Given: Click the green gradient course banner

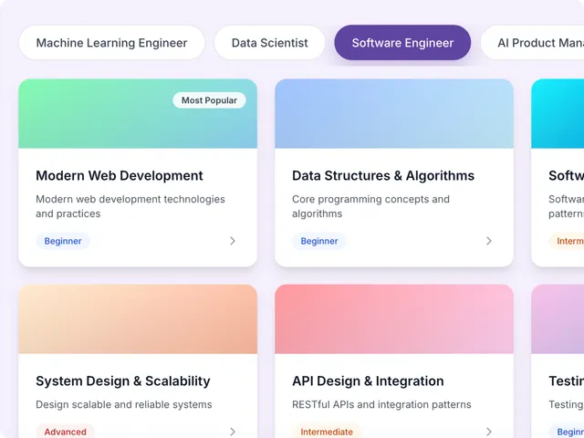Looking at the screenshot, I should coord(138,113).
